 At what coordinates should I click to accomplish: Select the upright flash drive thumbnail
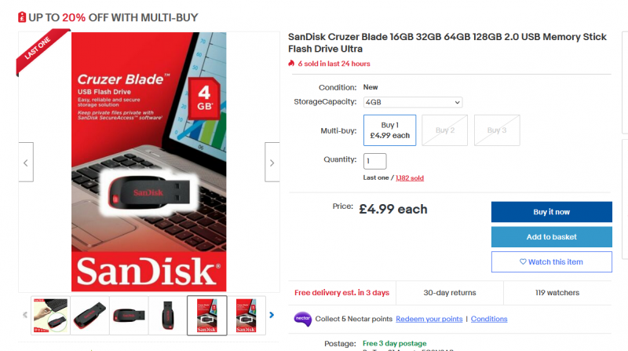(x=168, y=316)
